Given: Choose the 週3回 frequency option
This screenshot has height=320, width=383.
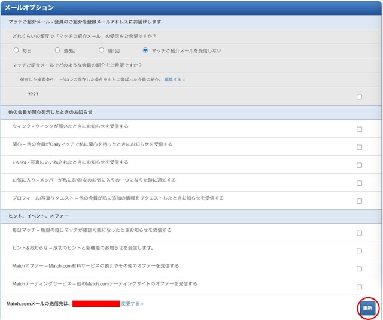Looking at the screenshot, I should pyautogui.click(x=57, y=50).
